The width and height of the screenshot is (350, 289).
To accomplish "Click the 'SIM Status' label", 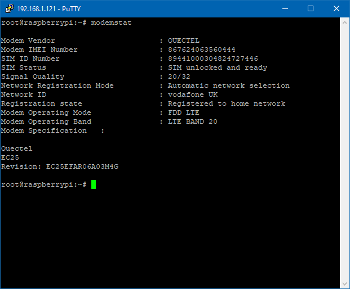I will coord(24,67).
